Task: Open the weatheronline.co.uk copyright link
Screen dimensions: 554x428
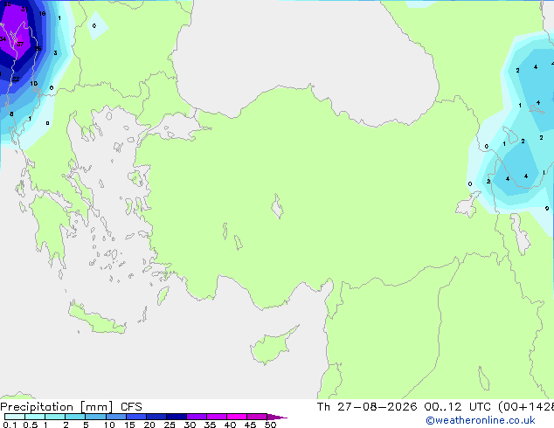Action: click(481, 420)
